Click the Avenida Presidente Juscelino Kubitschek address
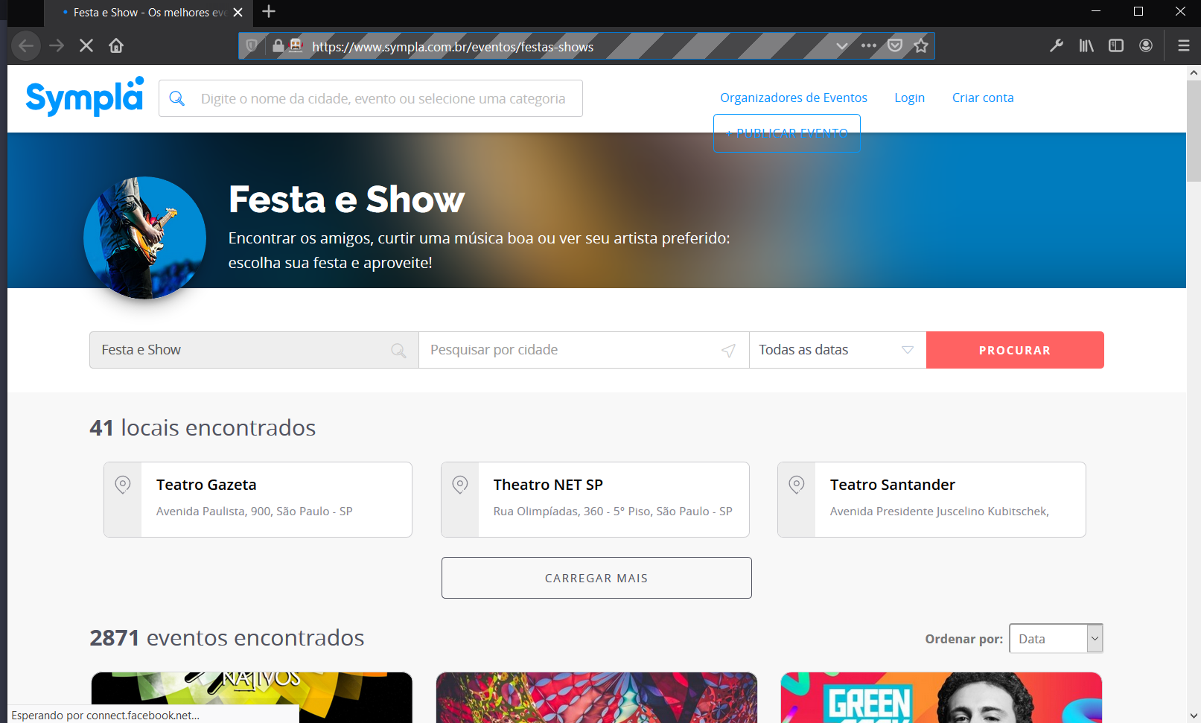Viewport: 1201px width, 723px height. (940, 512)
